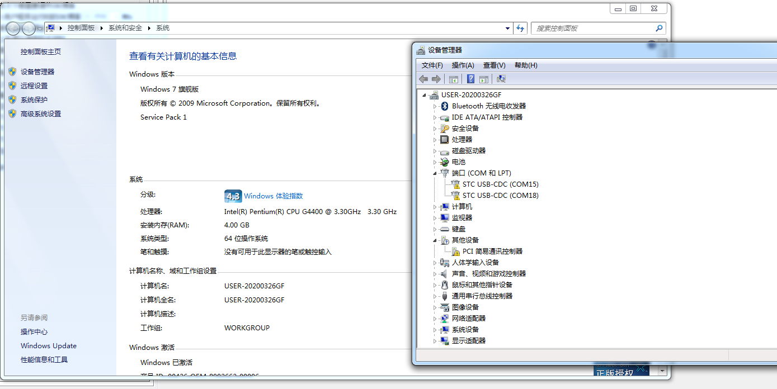Select the 监视器 monitor icon
Image resolution: width=777 pixels, height=389 pixels.
[x=444, y=218]
